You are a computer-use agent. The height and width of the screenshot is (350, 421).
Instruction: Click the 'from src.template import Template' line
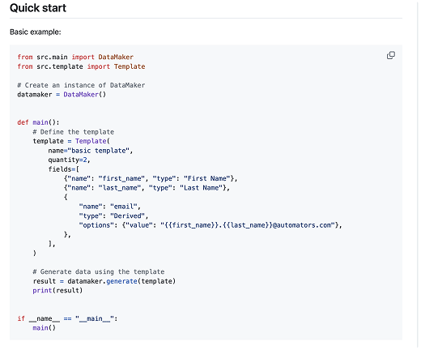(x=81, y=66)
